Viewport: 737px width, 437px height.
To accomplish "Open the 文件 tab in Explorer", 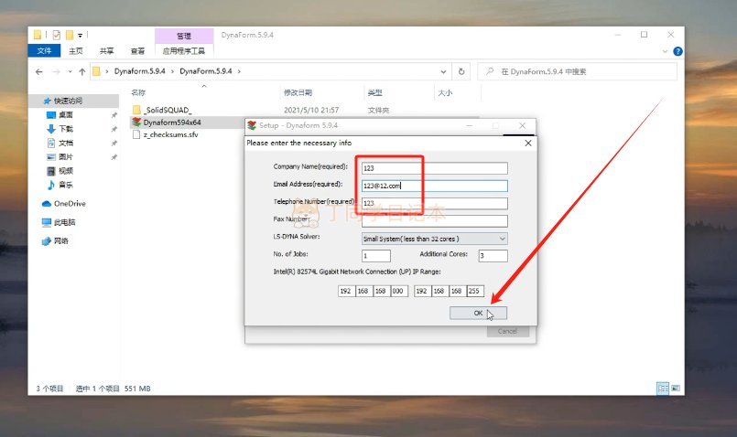I will (x=44, y=50).
